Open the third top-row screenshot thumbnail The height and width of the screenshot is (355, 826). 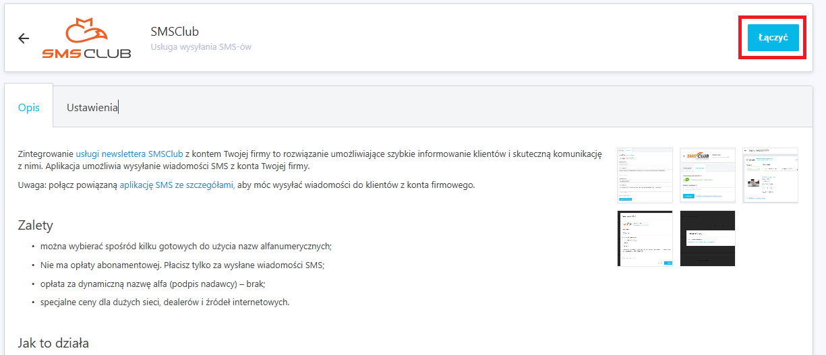(770, 175)
